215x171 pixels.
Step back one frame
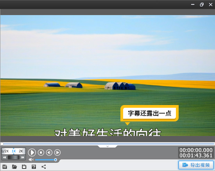pos(49,152)
